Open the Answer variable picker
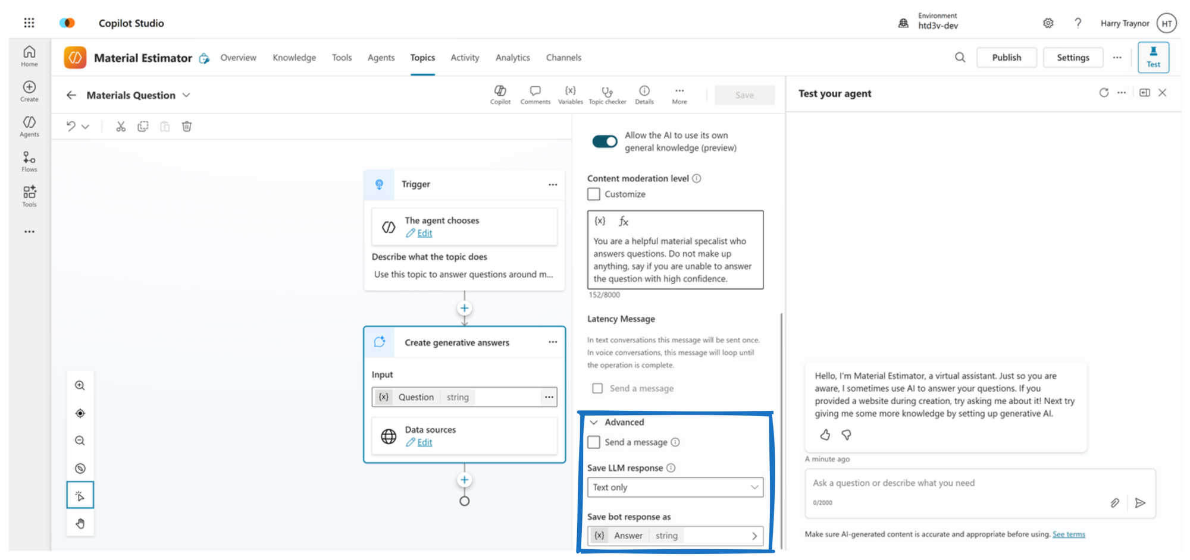 click(675, 536)
